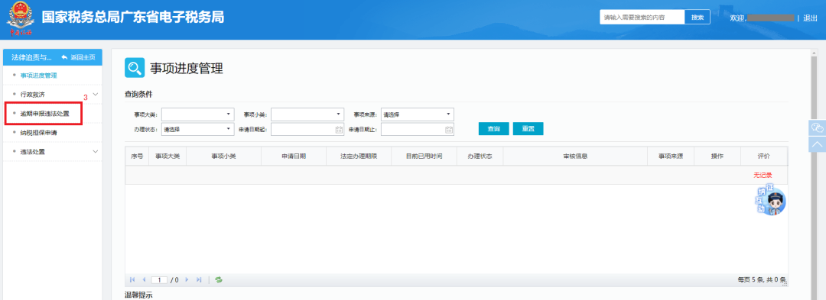This screenshot has width=826, height=300.
Task: Click the 温馨提示 heading
Action: [138, 295]
